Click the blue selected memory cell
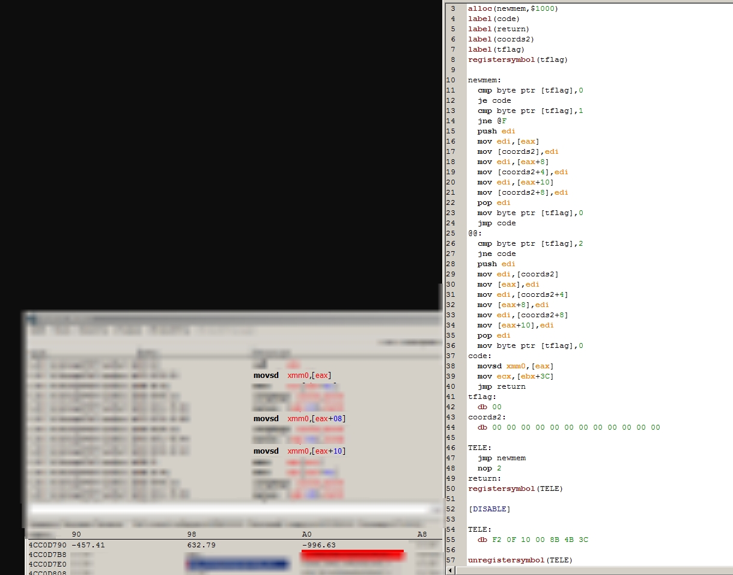This screenshot has width=733, height=575. point(237,564)
